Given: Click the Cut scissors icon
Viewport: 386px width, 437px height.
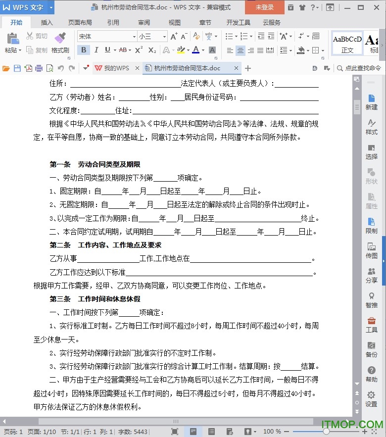Looking at the screenshot, I should point(30,36).
